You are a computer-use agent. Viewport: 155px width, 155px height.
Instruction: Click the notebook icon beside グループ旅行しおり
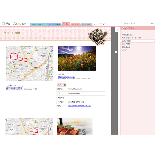3,24
